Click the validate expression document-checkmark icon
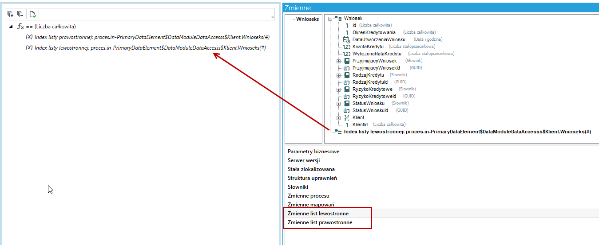599x245 pixels. [33, 14]
